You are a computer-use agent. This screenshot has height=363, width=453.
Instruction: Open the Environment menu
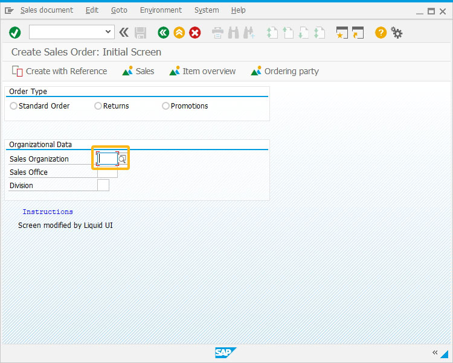[x=161, y=10]
